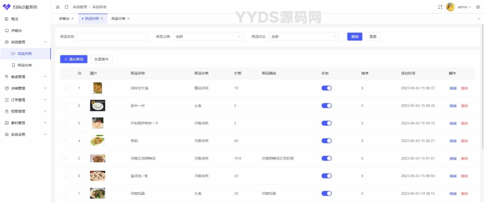Open the 菜品分类 filter dropdown

(208, 37)
